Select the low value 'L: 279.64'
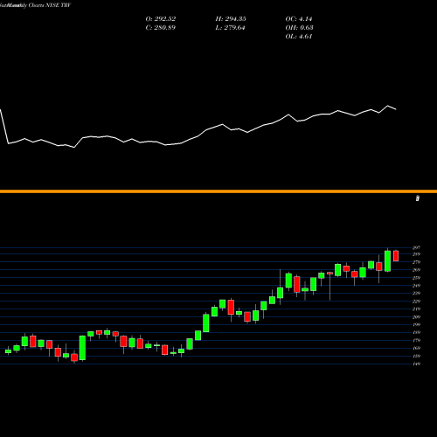The height and width of the screenshot is (437, 437). [x=230, y=28]
